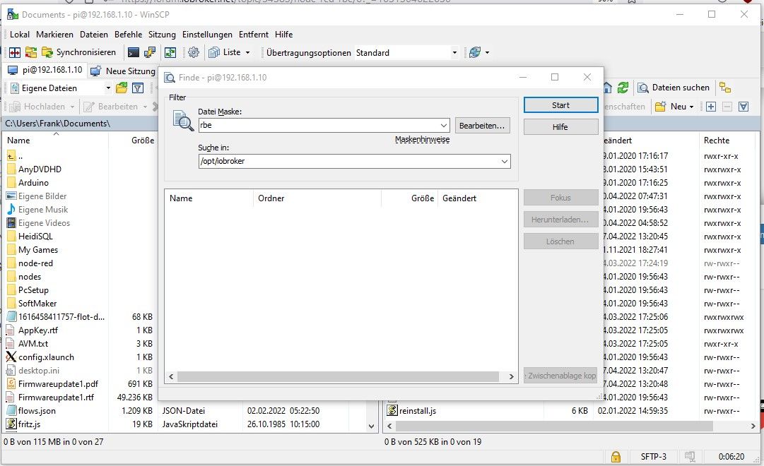764x466 pixels.
Task: Click the filter icon beside Eigene Dateien
Action: [x=139, y=88]
